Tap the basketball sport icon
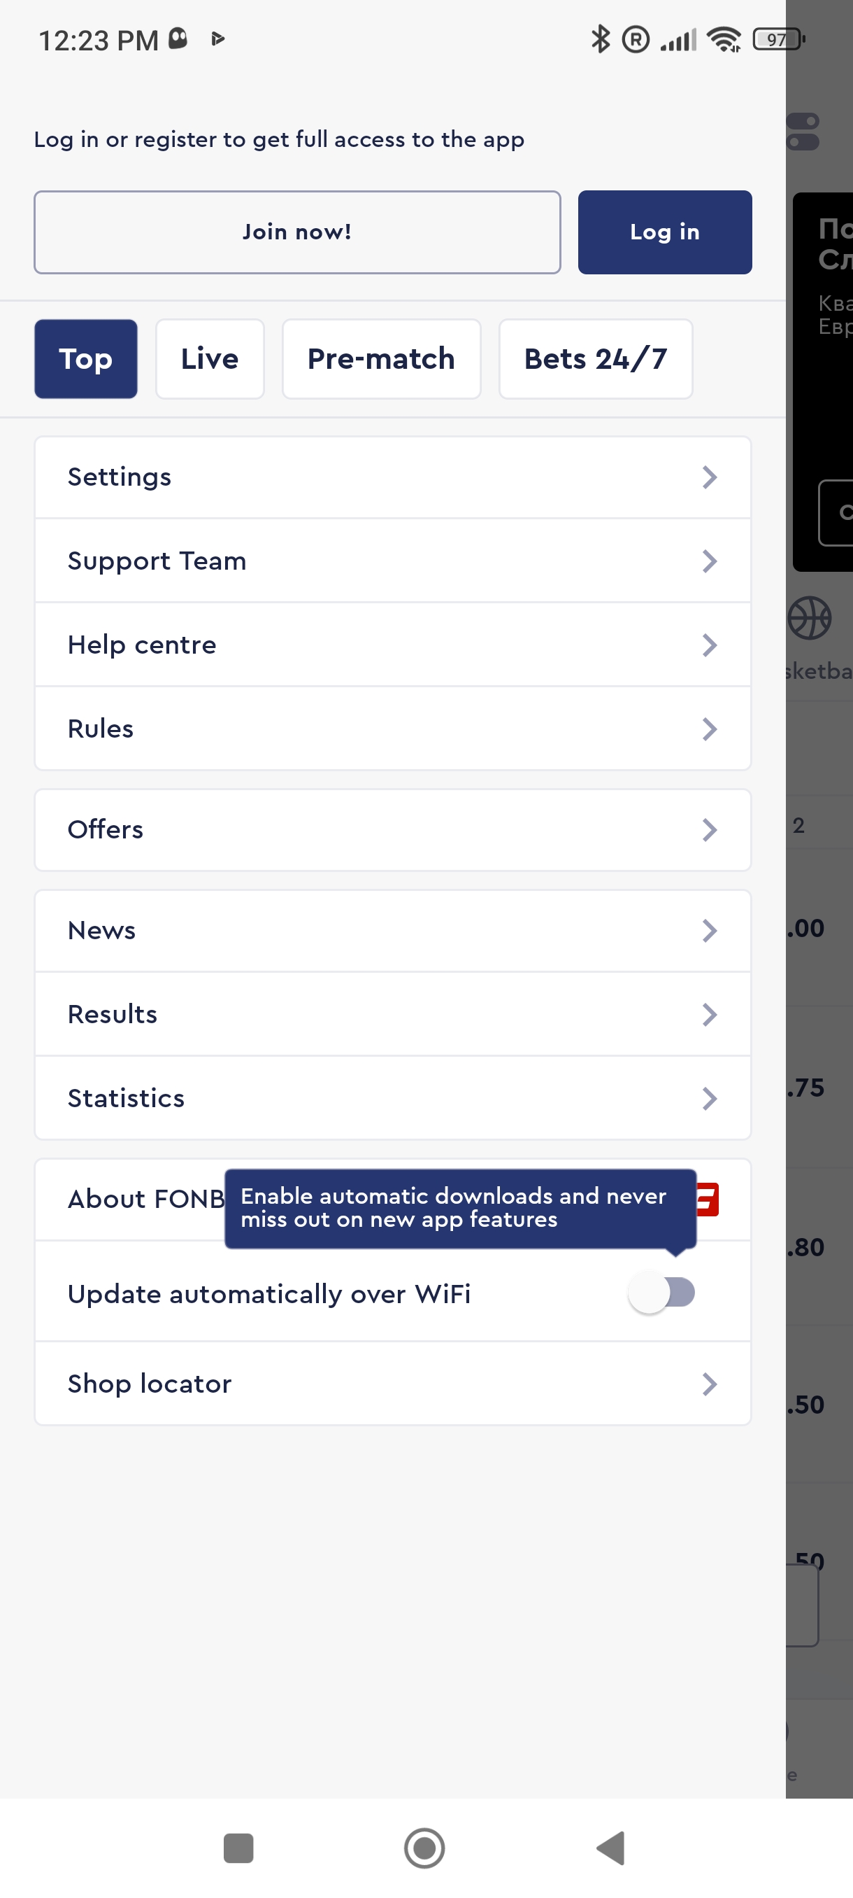The height and width of the screenshot is (1898, 853). pyautogui.click(x=810, y=617)
